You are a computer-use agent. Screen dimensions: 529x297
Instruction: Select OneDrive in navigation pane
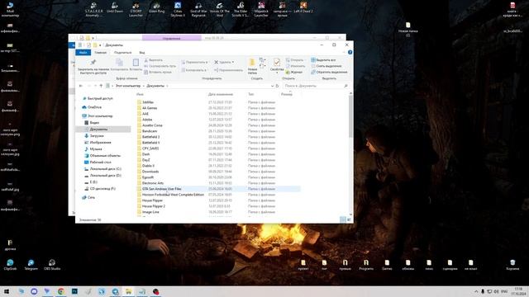click(94, 107)
